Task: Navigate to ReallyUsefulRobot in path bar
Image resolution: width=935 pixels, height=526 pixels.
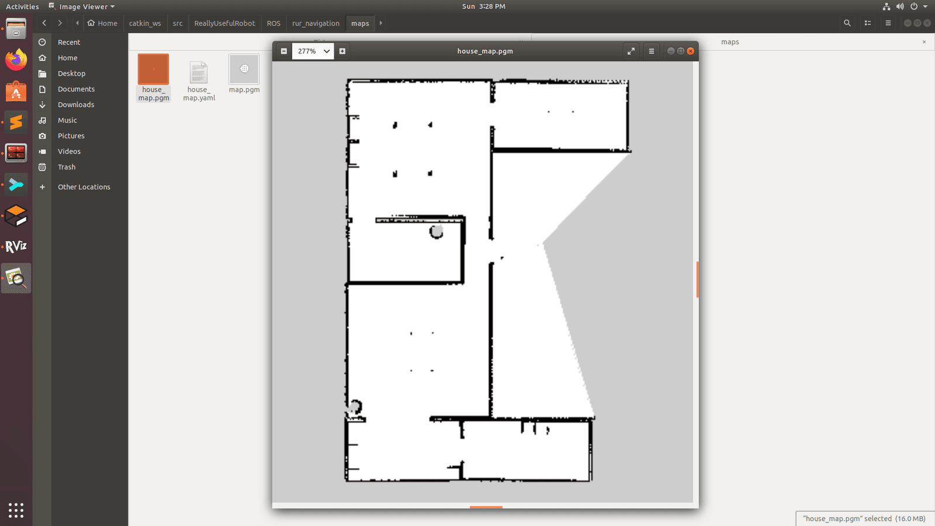Action: pos(224,23)
